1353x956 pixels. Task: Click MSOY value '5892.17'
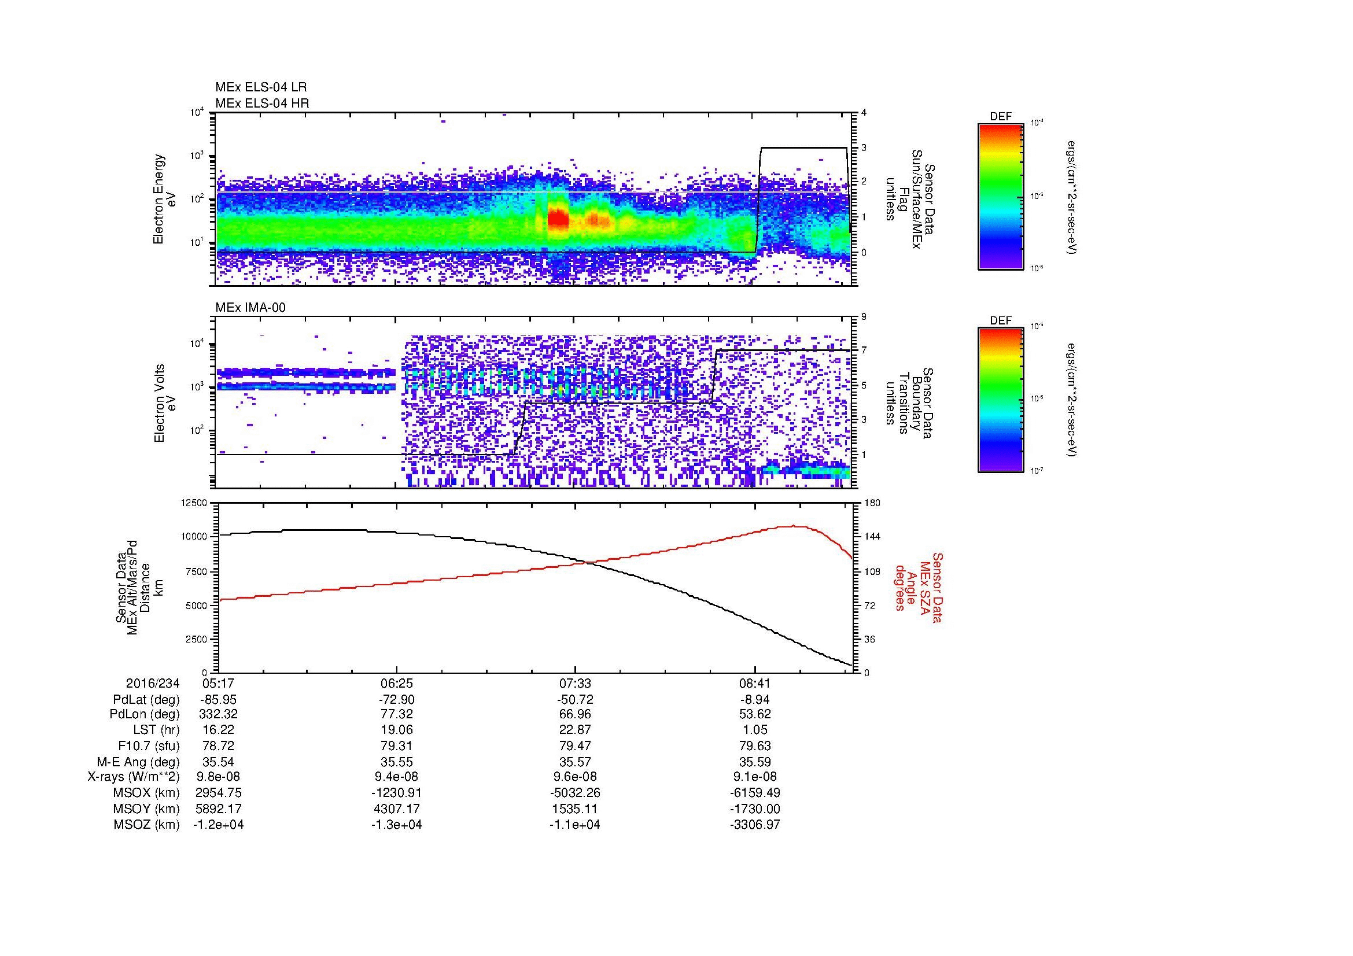pyautogui.click(x=218, y=809)
